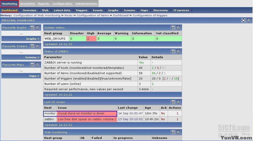The height and width of the screenshot is (141, 253).
Task: Click Ack 'No' for the zabbix issue
Action: coord(163,119)
